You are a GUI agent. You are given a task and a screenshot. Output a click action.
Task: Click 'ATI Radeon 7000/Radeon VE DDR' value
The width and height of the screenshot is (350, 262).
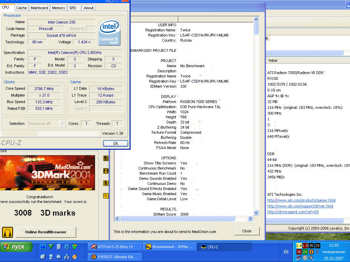(295, 73)
